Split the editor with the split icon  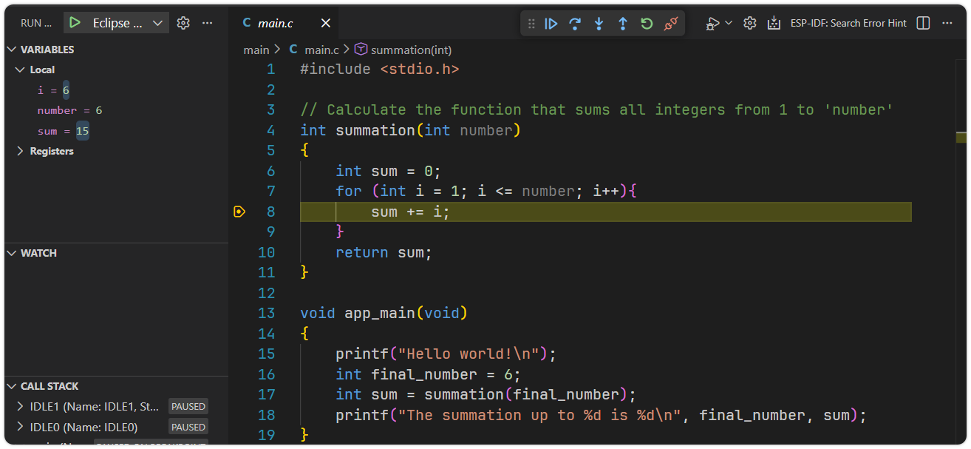tap(923, 23)
